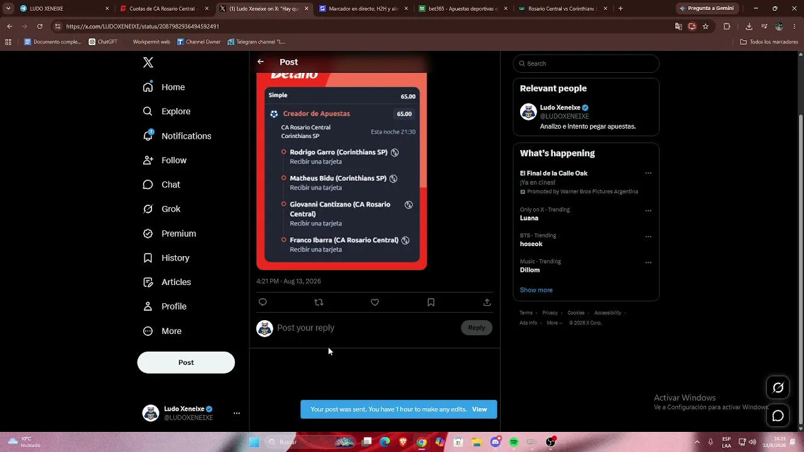Open more options for Dillom trend

(x=648, y=262)
